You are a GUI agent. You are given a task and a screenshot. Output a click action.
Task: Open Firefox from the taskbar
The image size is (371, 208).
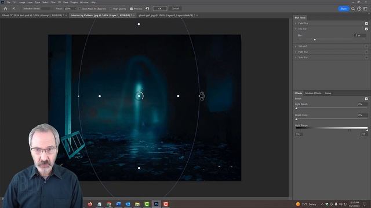coord(90,204)
